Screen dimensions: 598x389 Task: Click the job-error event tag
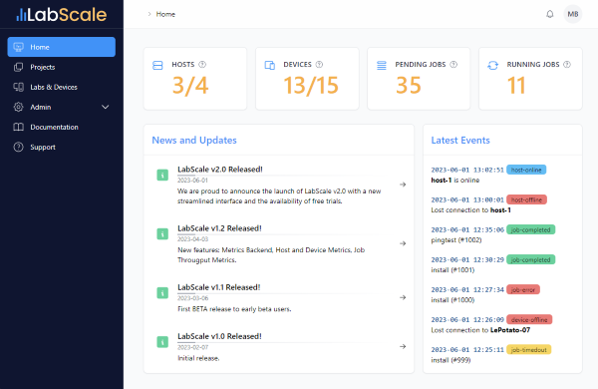tap(523, 289)
